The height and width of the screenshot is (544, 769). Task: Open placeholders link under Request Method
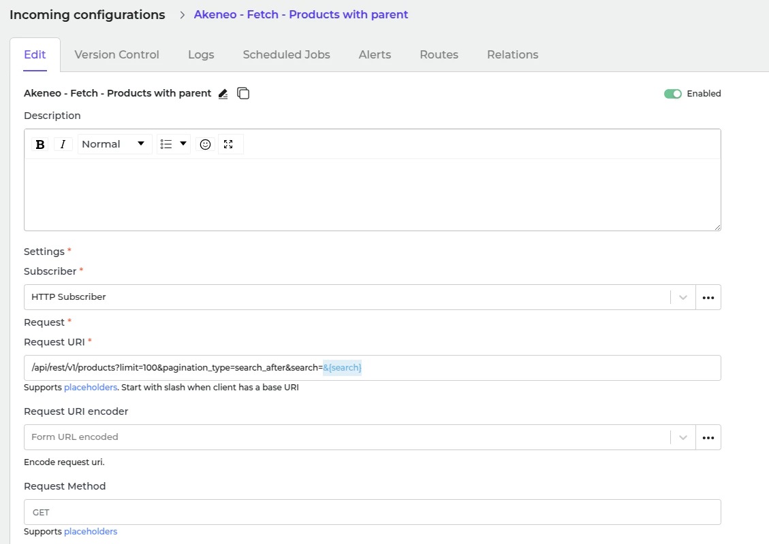pyautogui.click(x=91, y=531)
